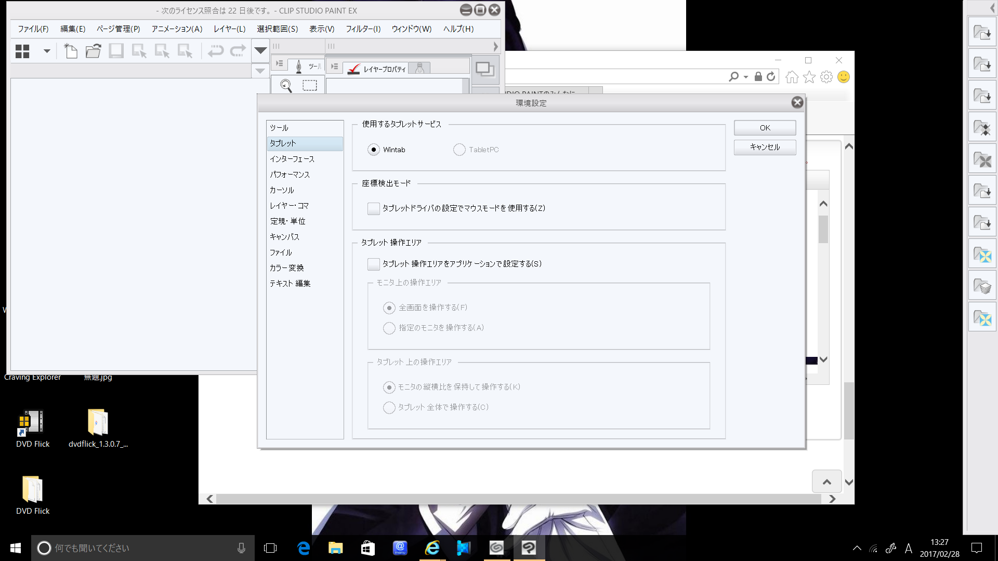The image size is (998, 561).
Task: Check the tablet operation area application setting
Action: [x=373, y=264]
